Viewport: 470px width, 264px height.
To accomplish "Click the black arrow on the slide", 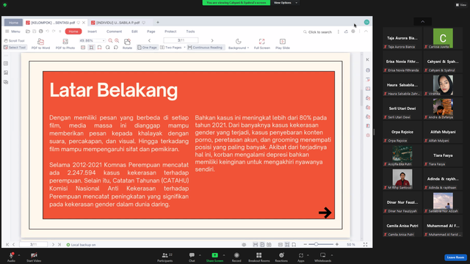I will pos(325,213).
